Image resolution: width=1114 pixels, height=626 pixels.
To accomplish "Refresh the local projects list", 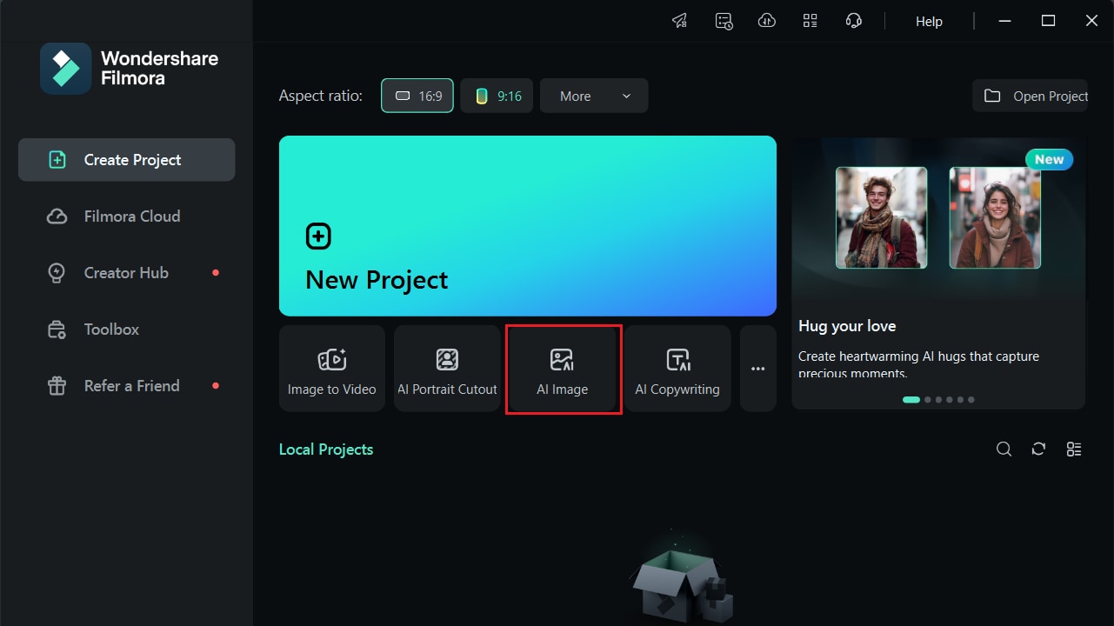I will pyautogui.click(x=1038, y=450).
